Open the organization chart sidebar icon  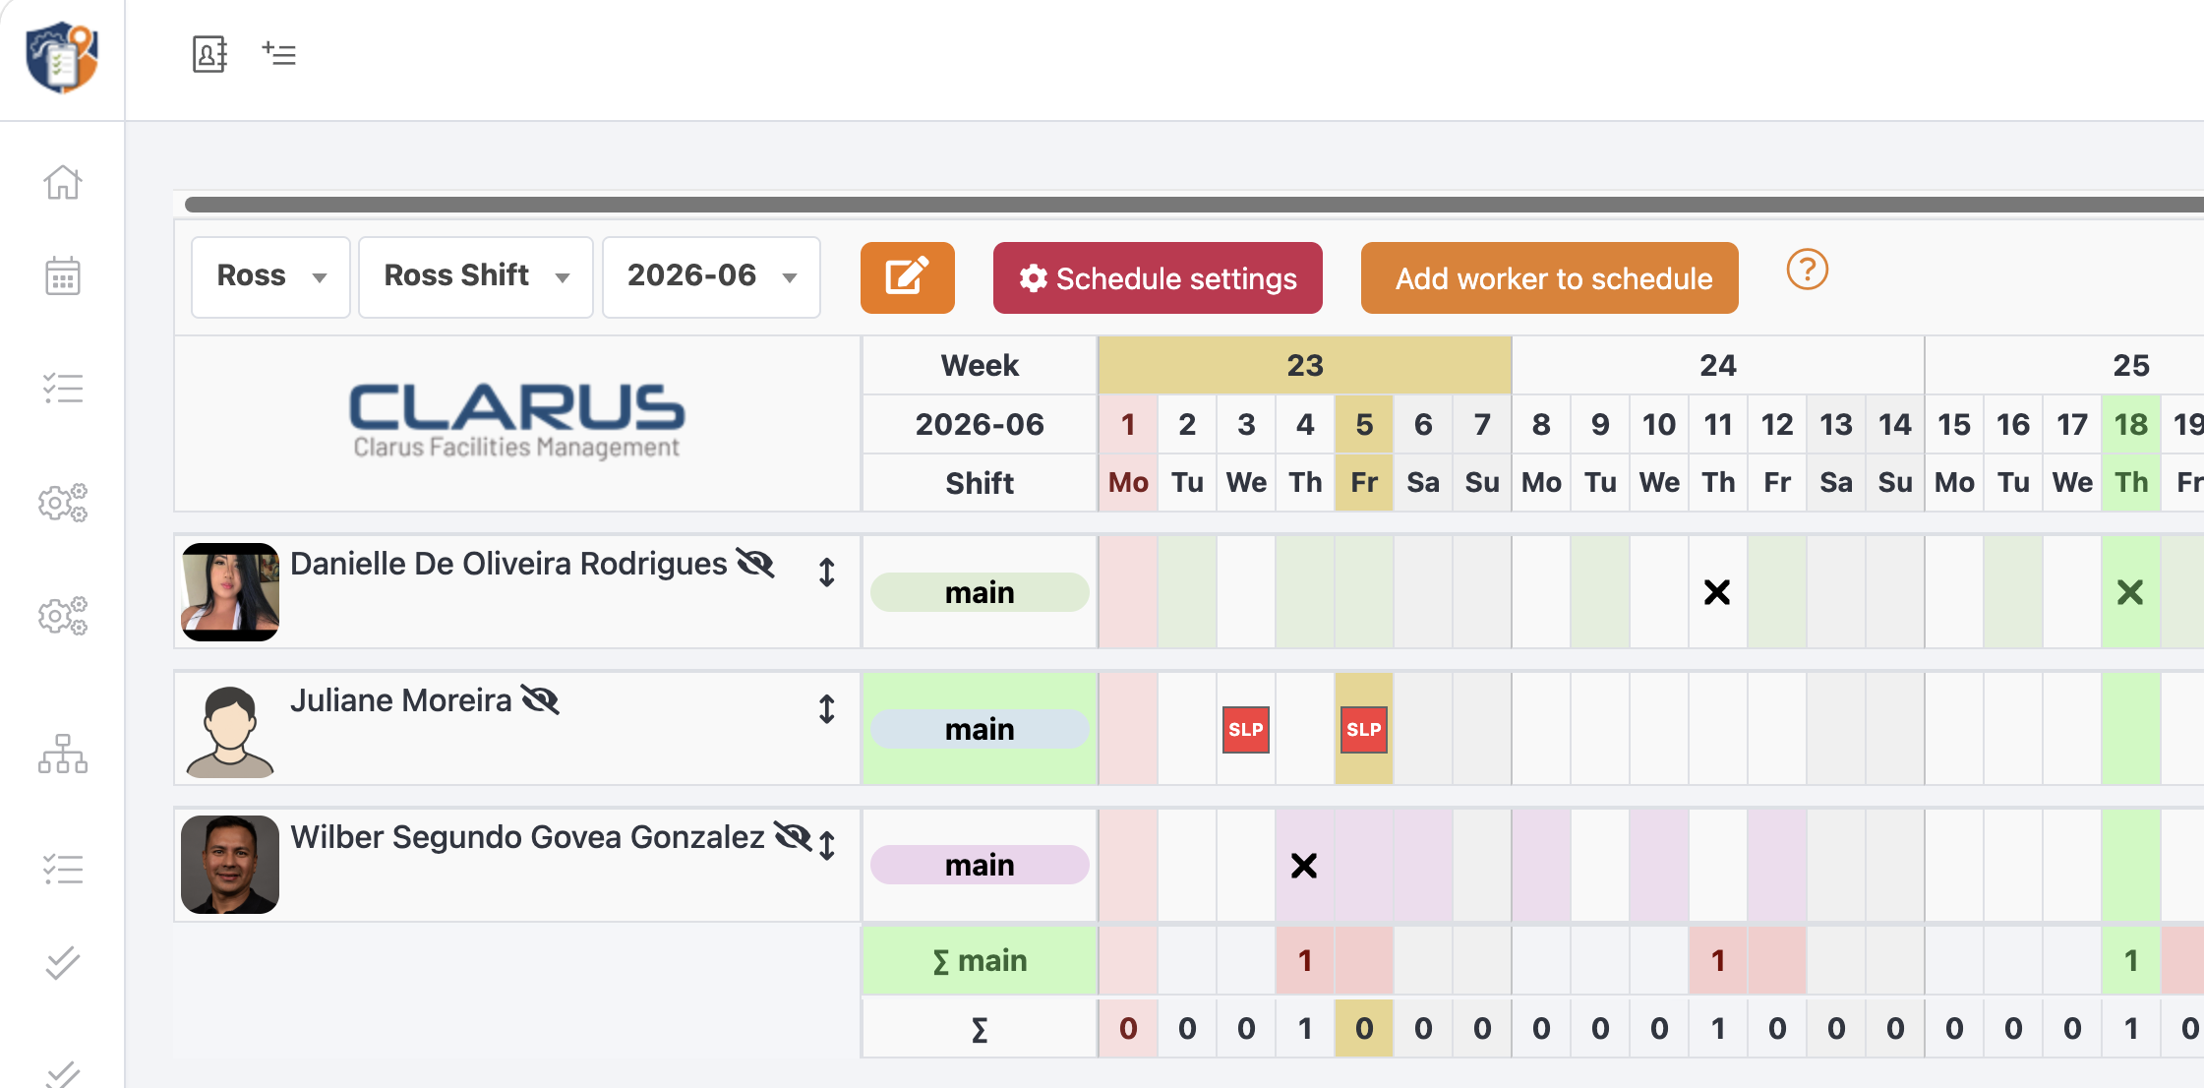(x=62, y=754)
